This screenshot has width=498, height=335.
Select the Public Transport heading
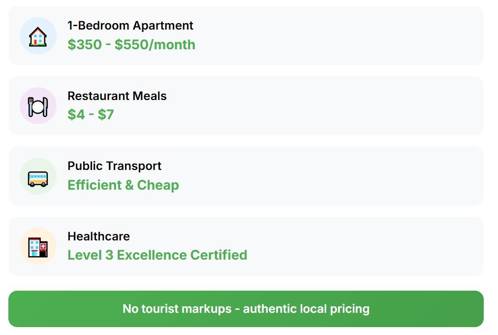[114, 166]
